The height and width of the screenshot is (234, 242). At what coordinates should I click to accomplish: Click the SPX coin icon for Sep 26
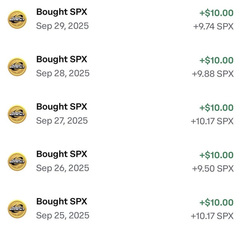(17, 161)
